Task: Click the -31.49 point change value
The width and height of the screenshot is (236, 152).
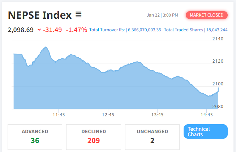Action: point(52,30)
